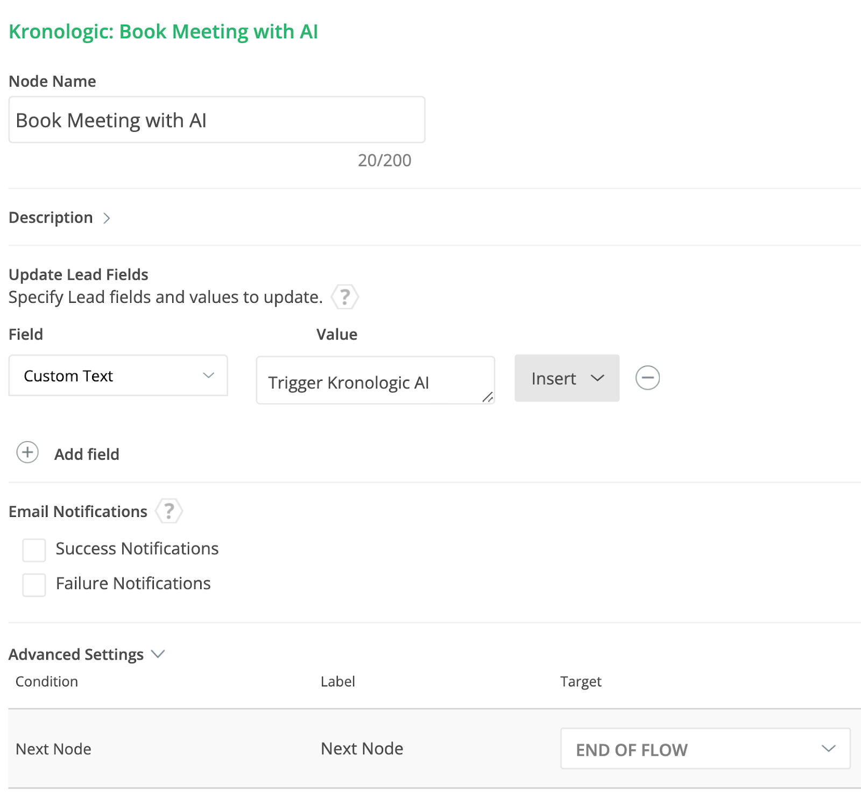Click the Node Name input field

coord(217,120)
